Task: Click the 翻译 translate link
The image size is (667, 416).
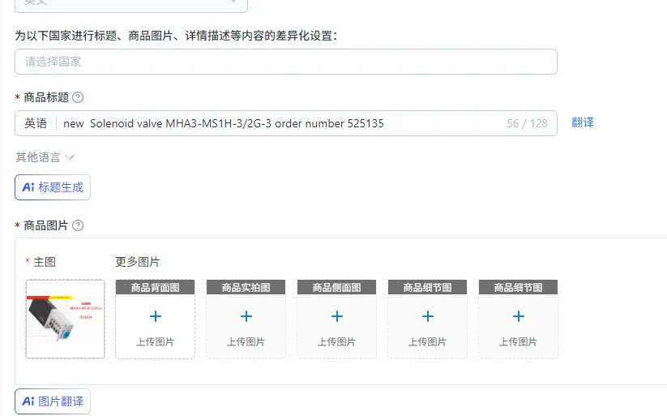Action: coord(583,122)
